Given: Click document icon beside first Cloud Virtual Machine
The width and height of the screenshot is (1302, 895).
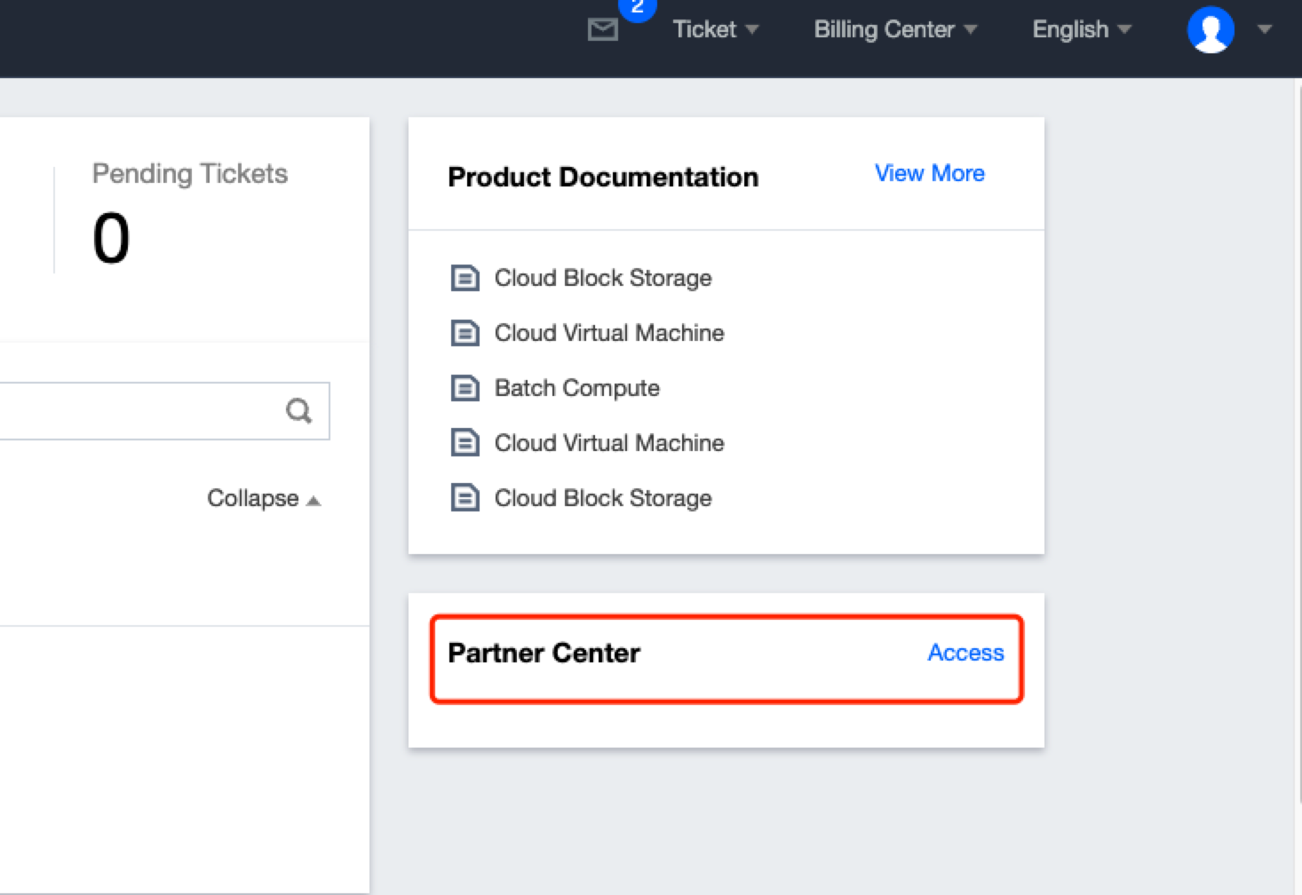Looking at the screenshot, I should 465,333.
